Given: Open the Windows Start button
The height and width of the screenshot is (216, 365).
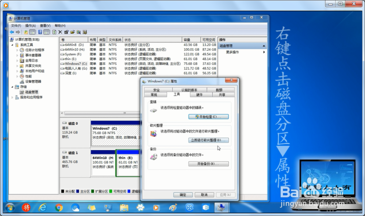Looking at the screenshot, I should coord(10,207).
